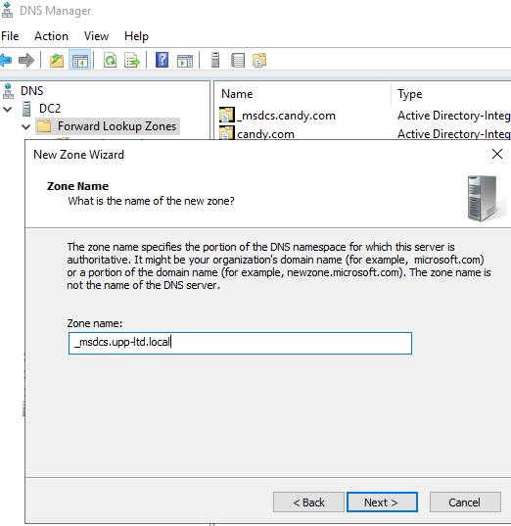Open the View menu

(x=96, y=36)
